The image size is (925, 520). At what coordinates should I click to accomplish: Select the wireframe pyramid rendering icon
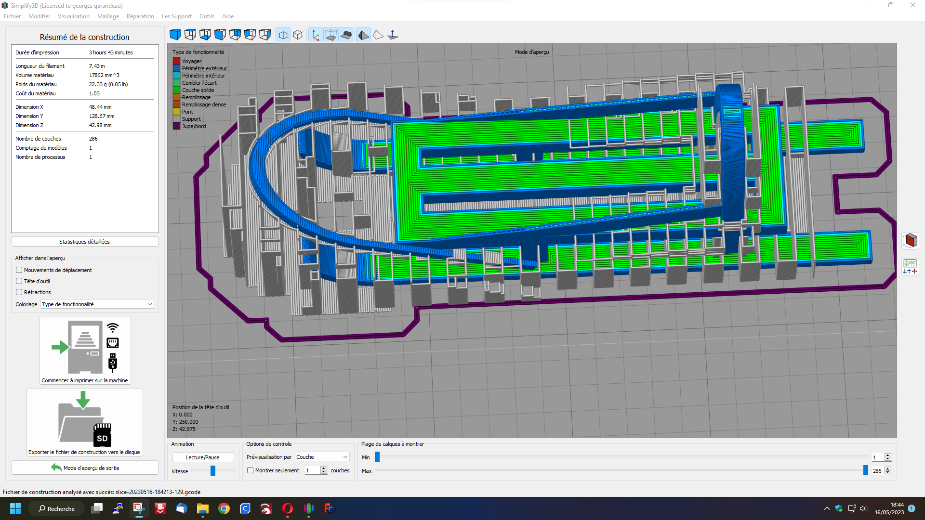[x=378, y=35]
